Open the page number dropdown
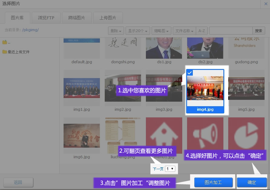Image resolution: width=270 pixels, height=190 pixels. pyautogui.click(x=170, y=169)
